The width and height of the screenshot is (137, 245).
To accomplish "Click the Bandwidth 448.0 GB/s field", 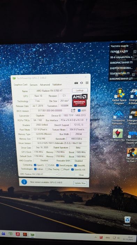I will pyautogui.click(x=76, y=139).
